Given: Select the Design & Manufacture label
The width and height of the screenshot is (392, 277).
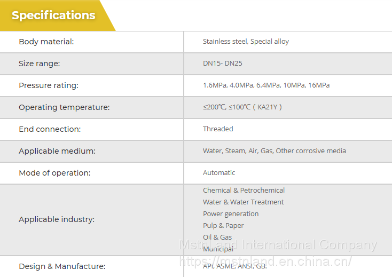Looking at the screenshot, I should click(62, 266).
